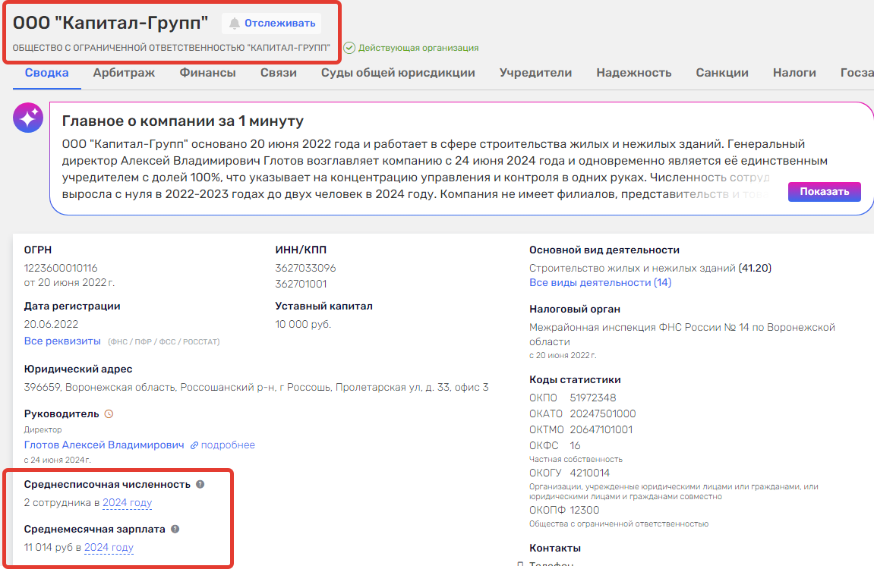Click help icon next to Среднемесячная зарплата
The image size is (874, 569).
point(175,530)
